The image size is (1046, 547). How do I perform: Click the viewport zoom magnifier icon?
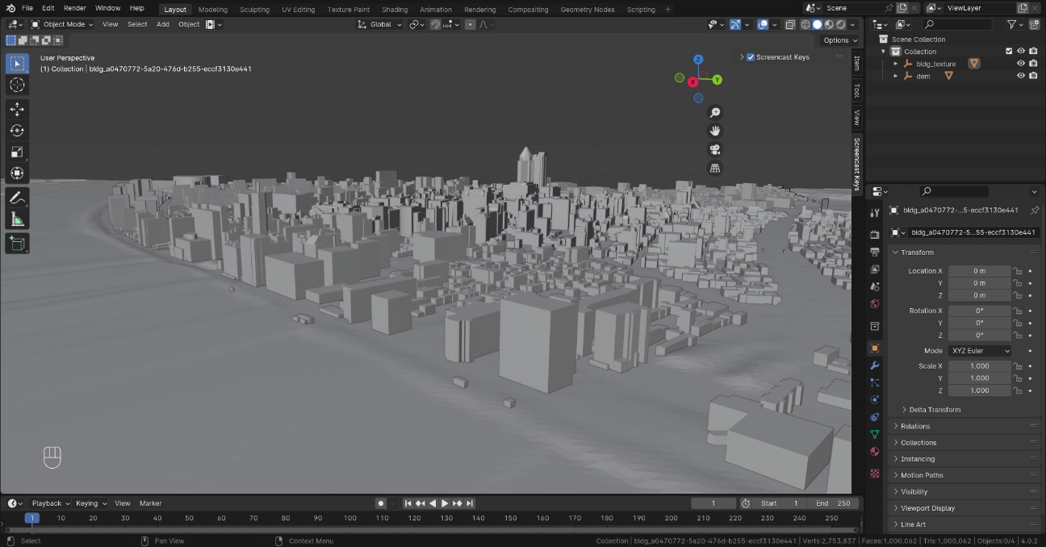click(714, 113)
